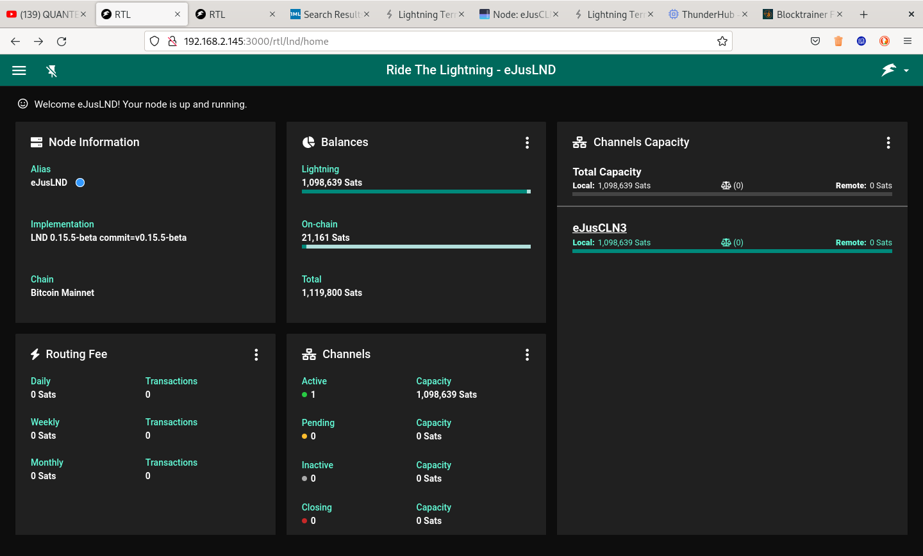Open a new browser tab
This screenshot has height=556, width=923.
click(x=863, y=14)
